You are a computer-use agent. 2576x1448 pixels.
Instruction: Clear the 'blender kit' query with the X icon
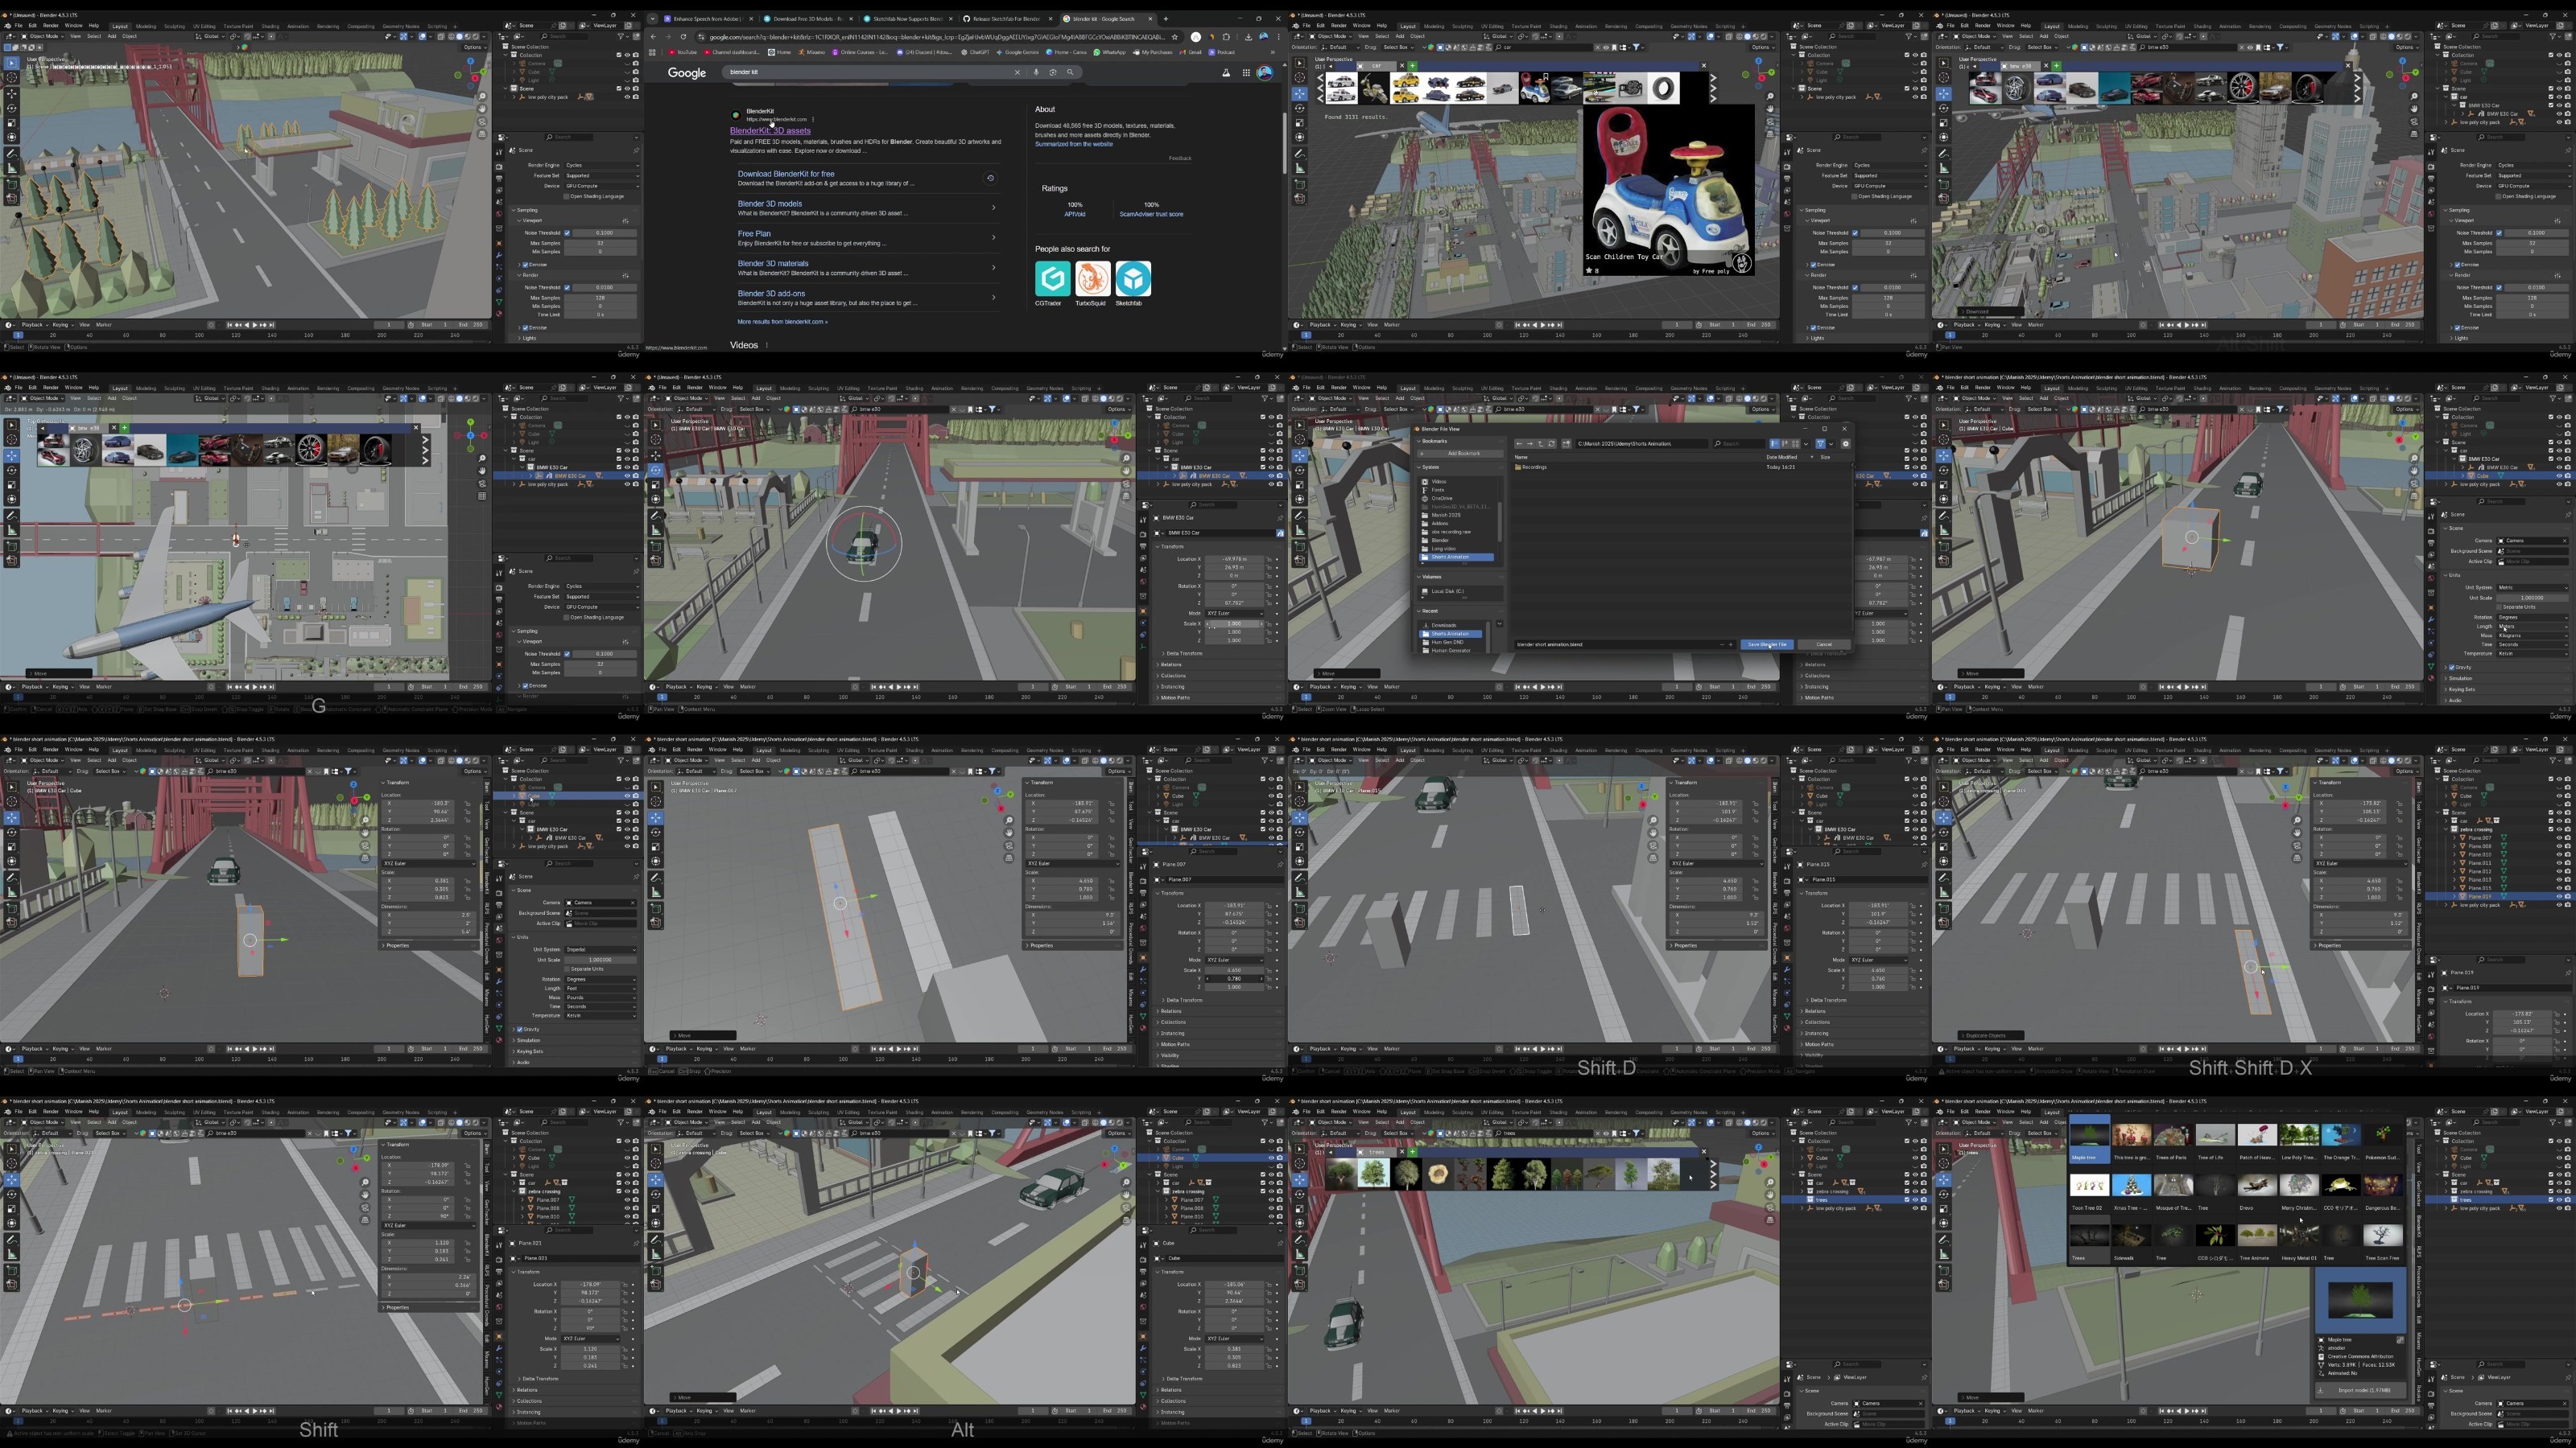point(1018,72)
